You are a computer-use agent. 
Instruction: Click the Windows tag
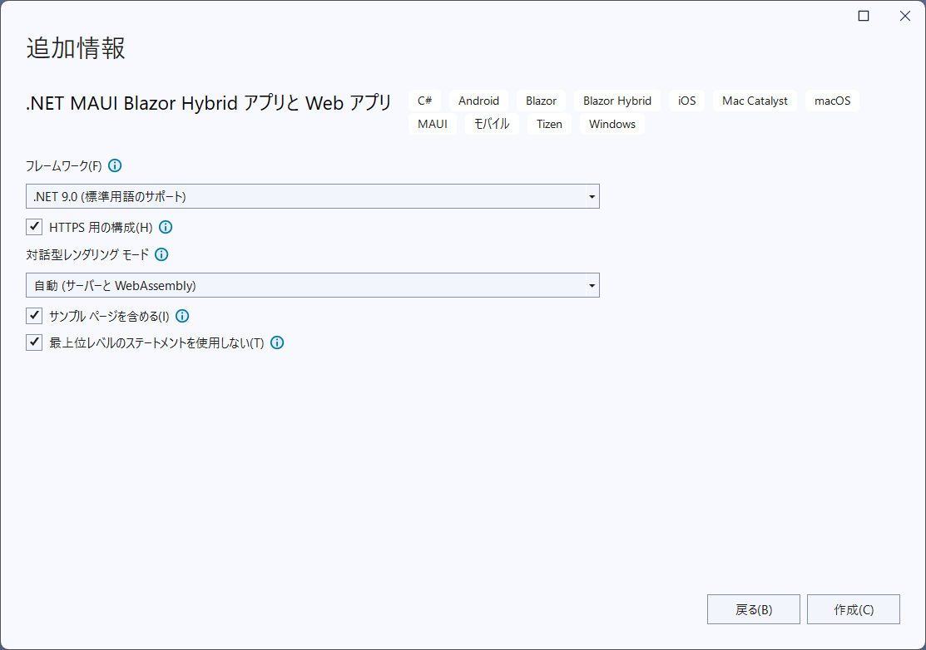[x=612, y=124]
